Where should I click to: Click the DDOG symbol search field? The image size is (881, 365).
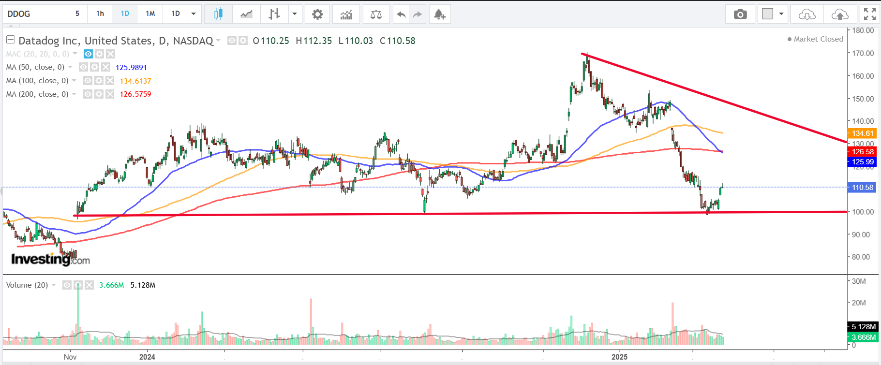pos(35,14)
